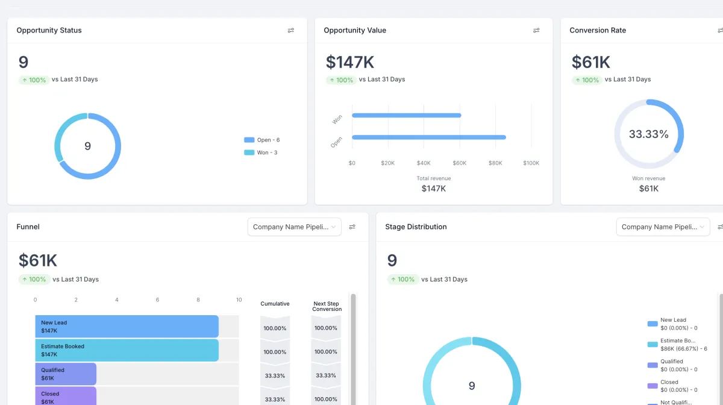Screen dimensions: 723x405
Task: Click '$147K' headline in Opportunity Value
Action: point(350,62)
